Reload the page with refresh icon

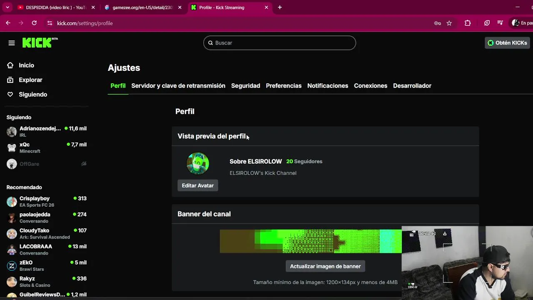(x=34, y=23)
